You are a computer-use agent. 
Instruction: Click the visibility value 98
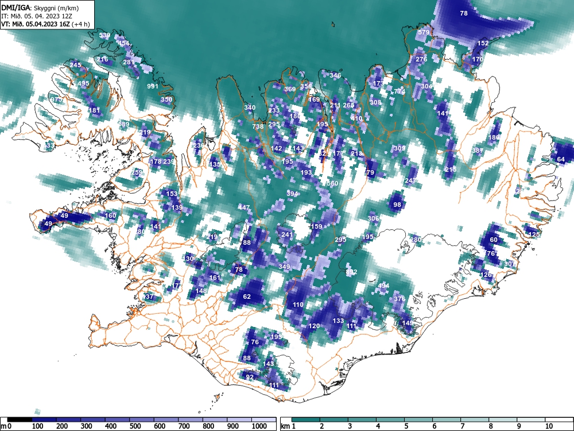pos(397,205)
